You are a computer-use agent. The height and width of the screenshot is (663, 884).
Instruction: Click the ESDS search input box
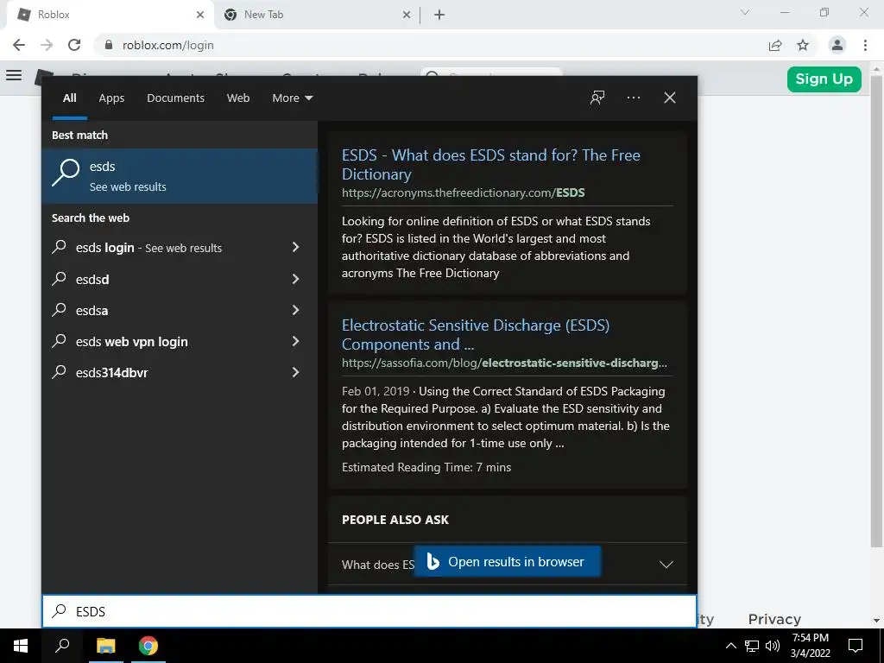tap(369, 611)
